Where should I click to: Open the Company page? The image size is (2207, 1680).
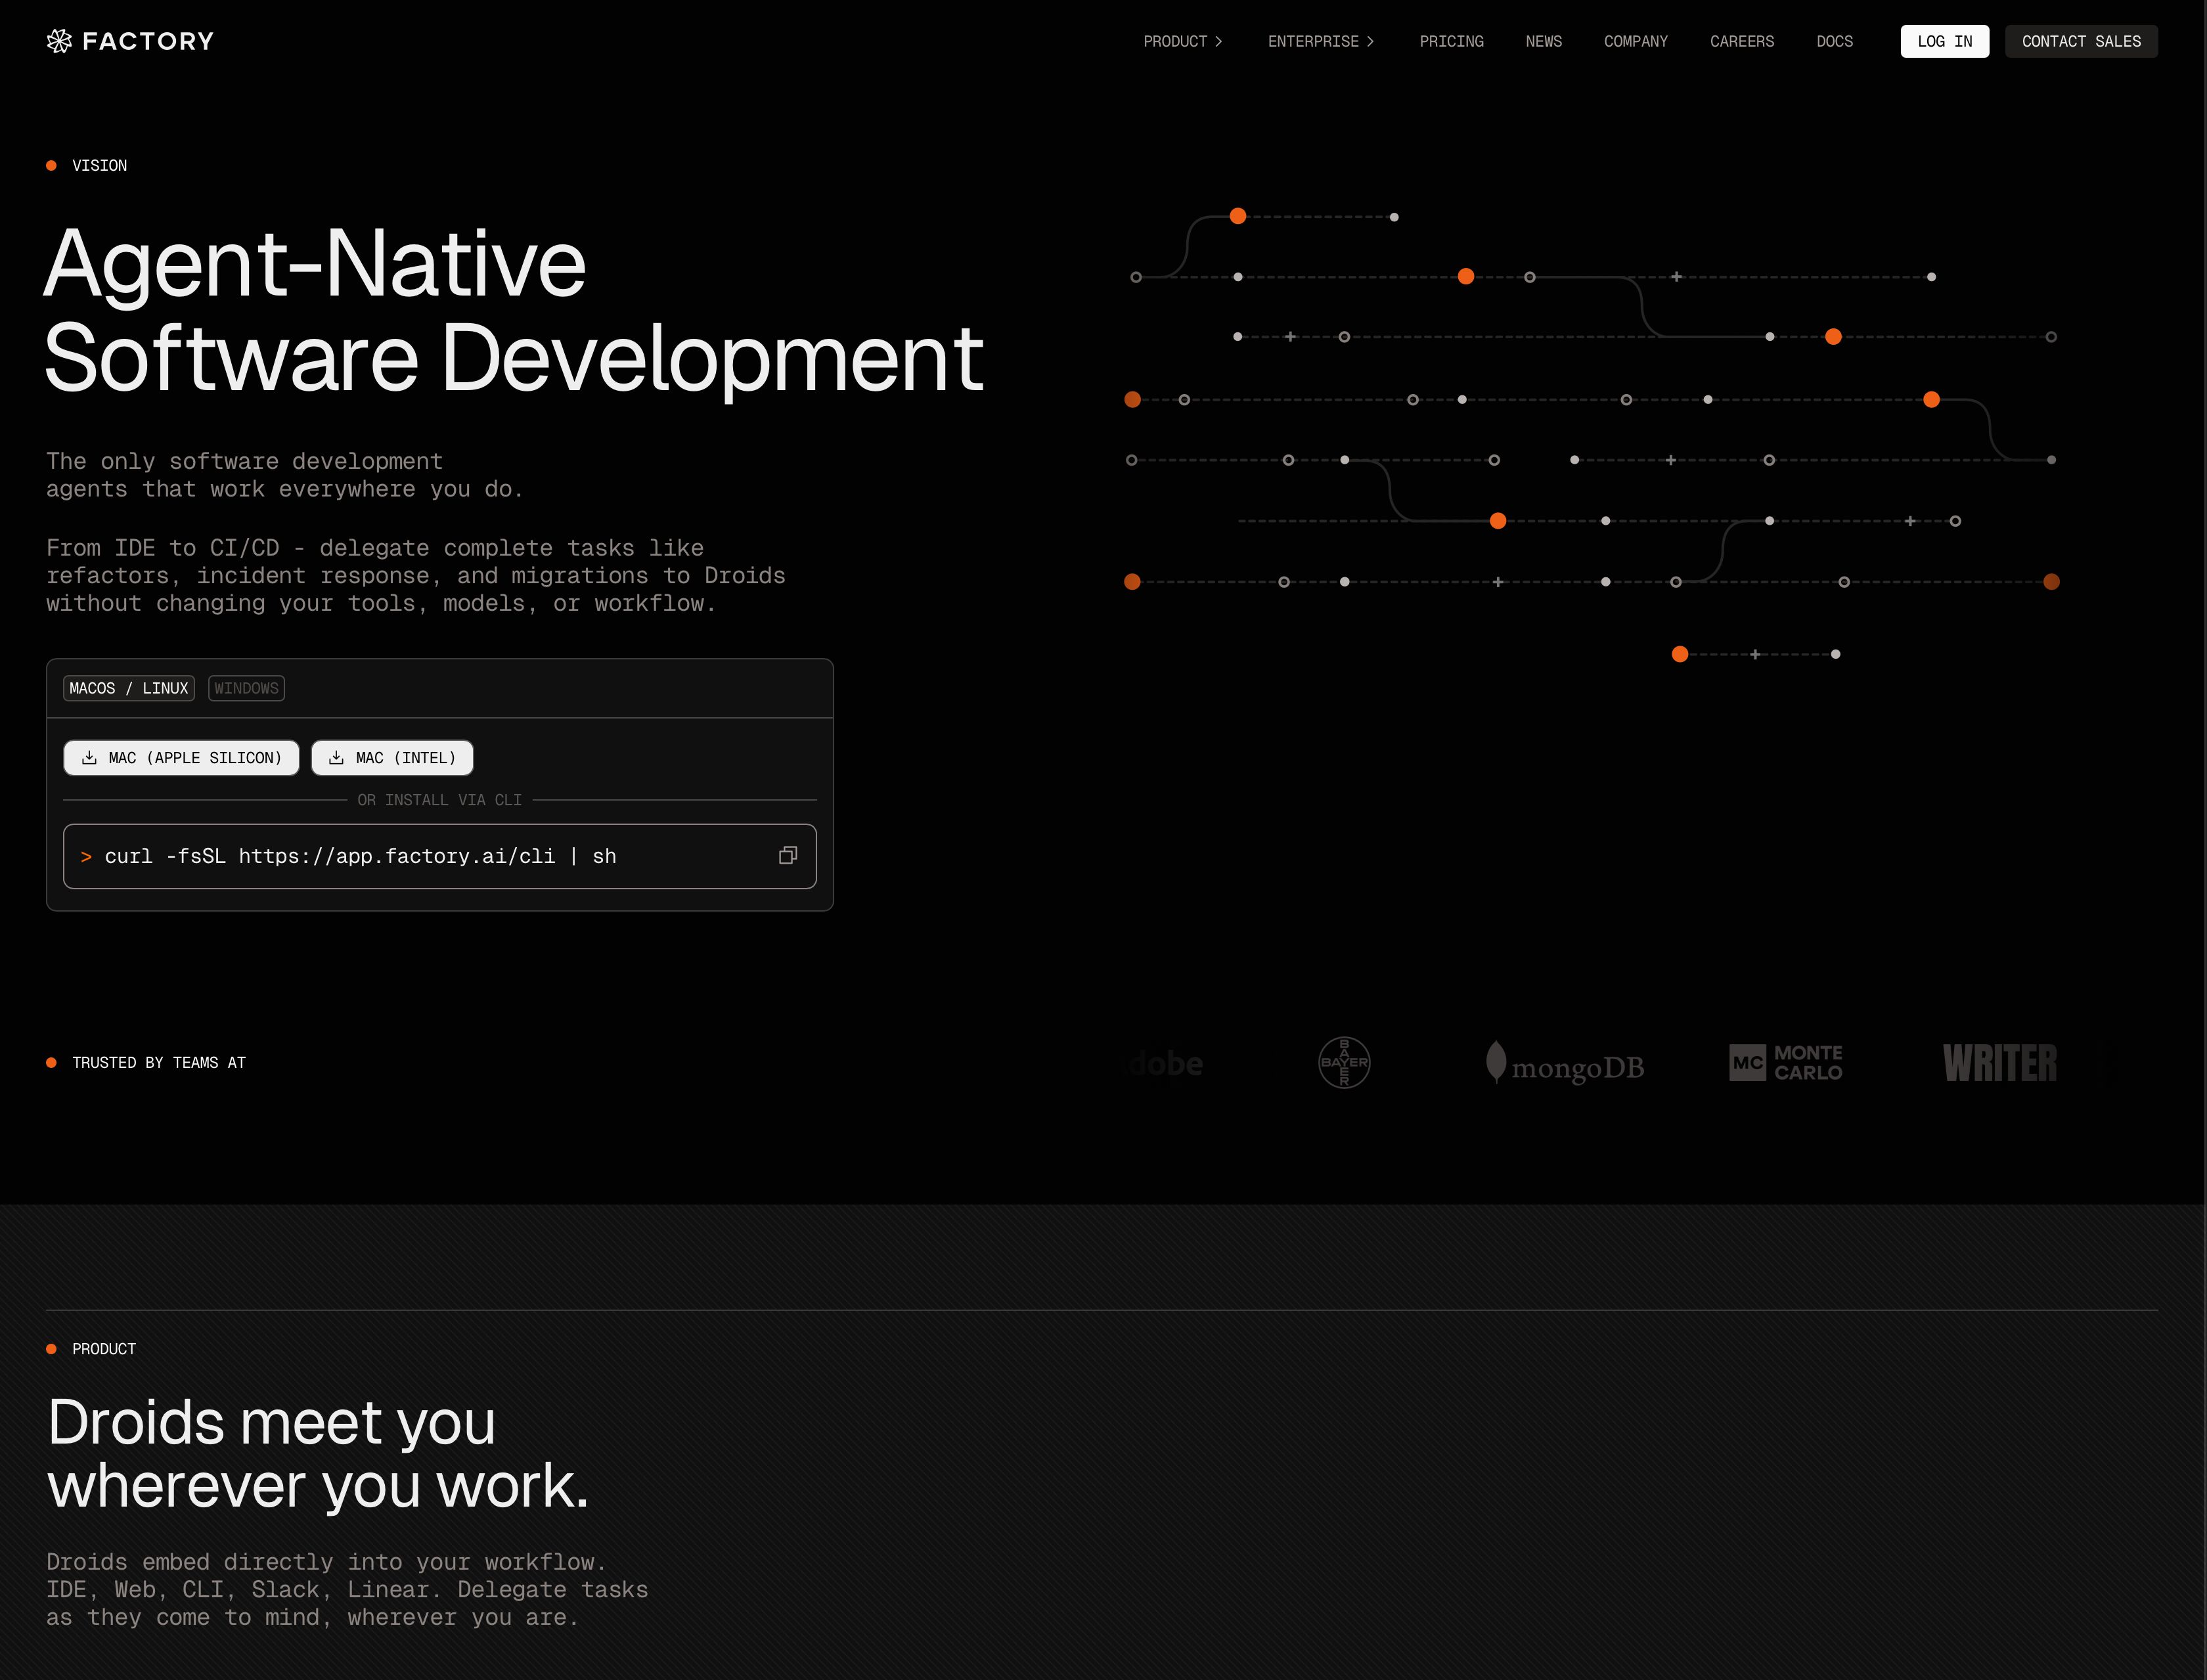pos(1635,41)
